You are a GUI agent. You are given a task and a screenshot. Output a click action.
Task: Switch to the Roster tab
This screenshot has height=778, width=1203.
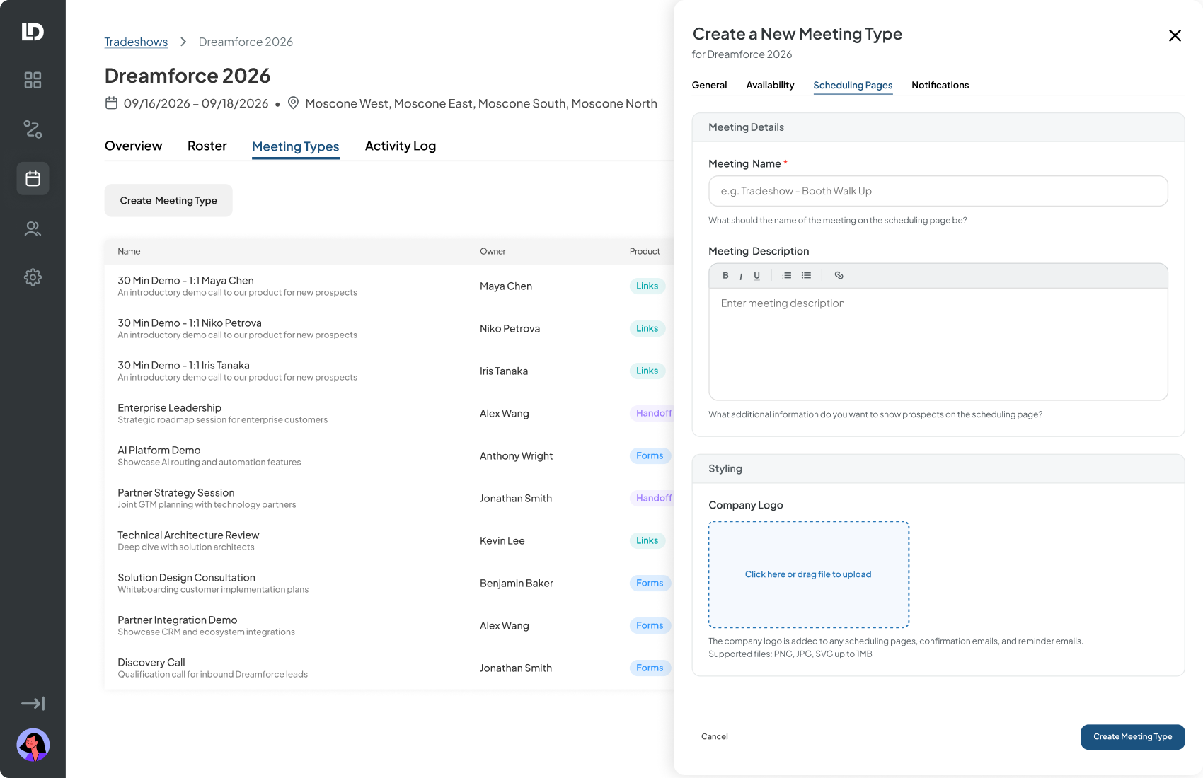[207, 146]
